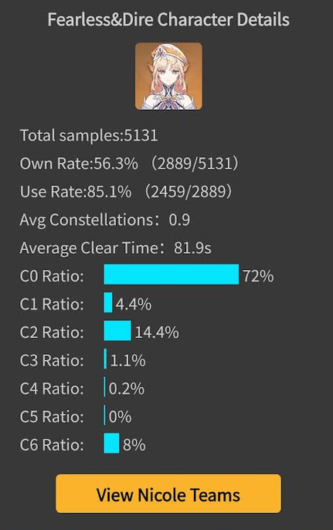Open View Nicole Teams button

(x=168, y=494)
